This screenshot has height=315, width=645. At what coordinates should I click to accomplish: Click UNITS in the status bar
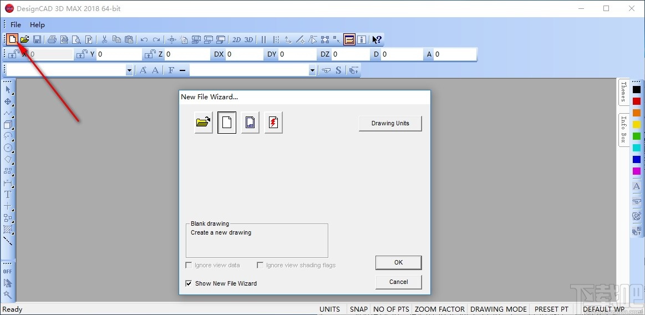click(x=330, y=309)
